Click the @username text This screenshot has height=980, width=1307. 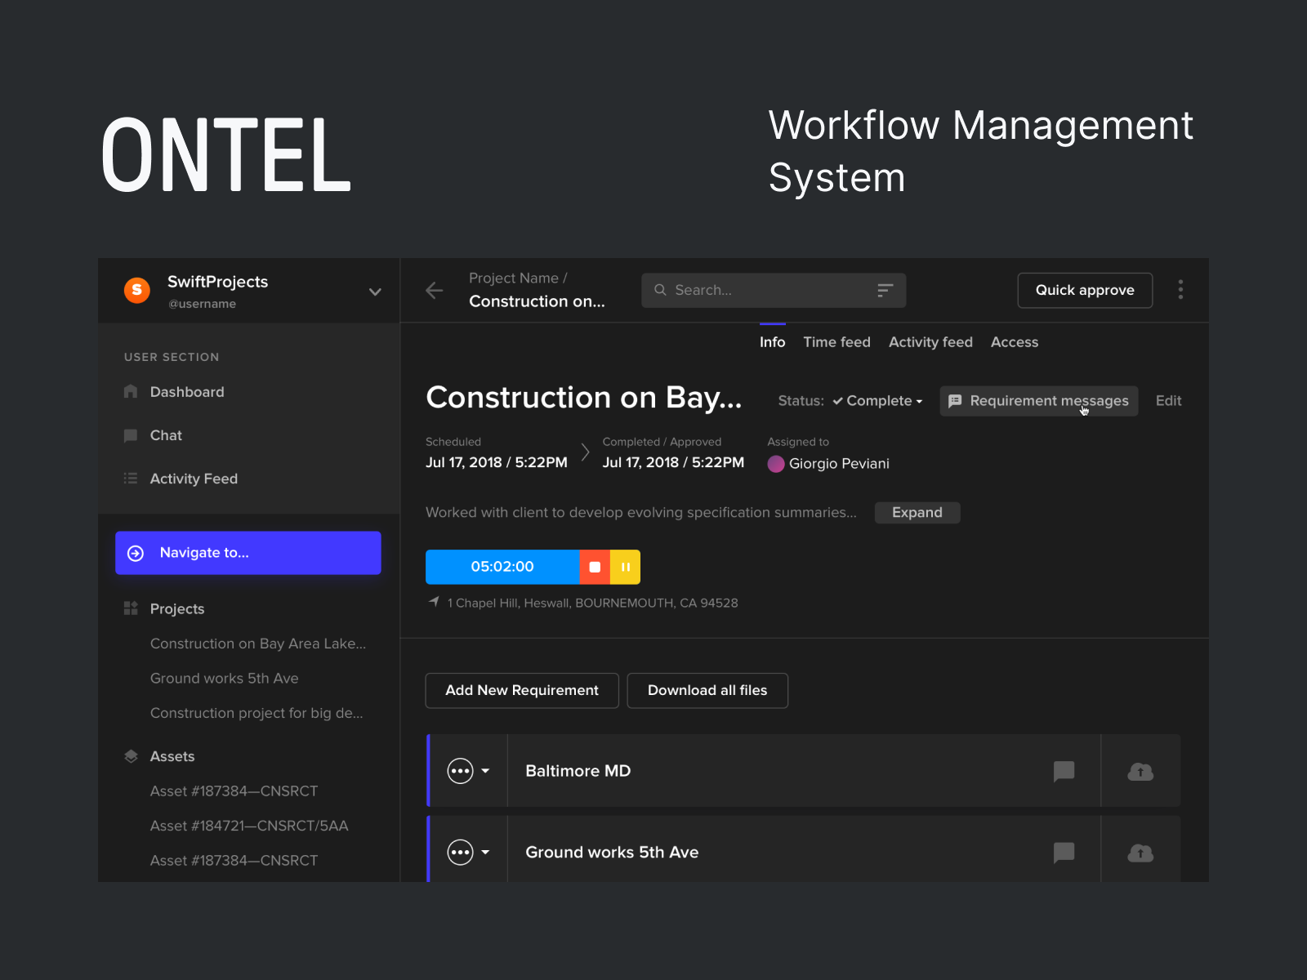pyautogui.click(x=202, y=304)
